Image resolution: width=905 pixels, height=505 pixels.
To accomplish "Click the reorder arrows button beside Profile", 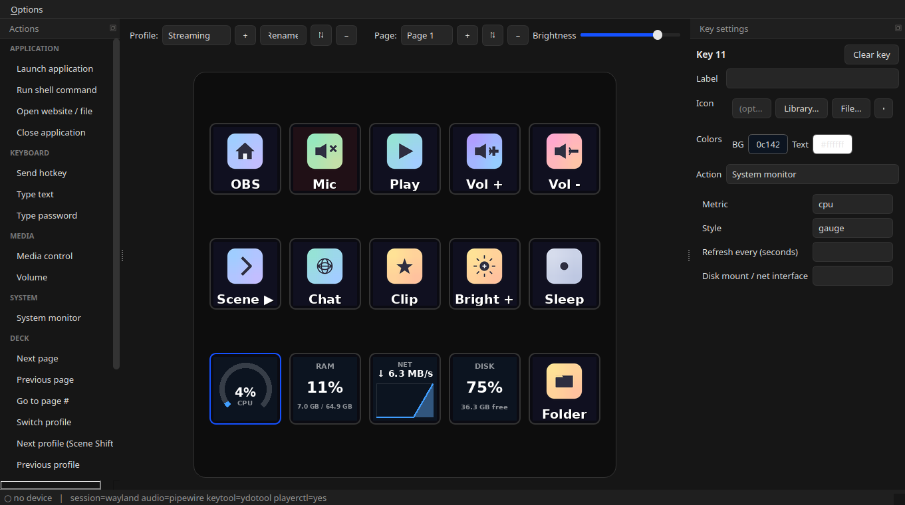I will point(321,35).
